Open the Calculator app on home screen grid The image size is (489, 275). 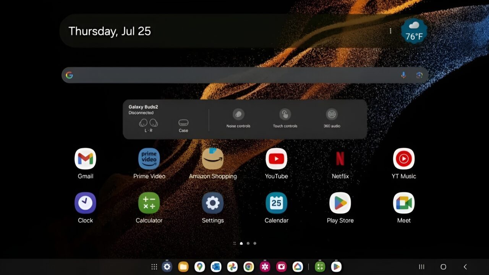point(149,203)
